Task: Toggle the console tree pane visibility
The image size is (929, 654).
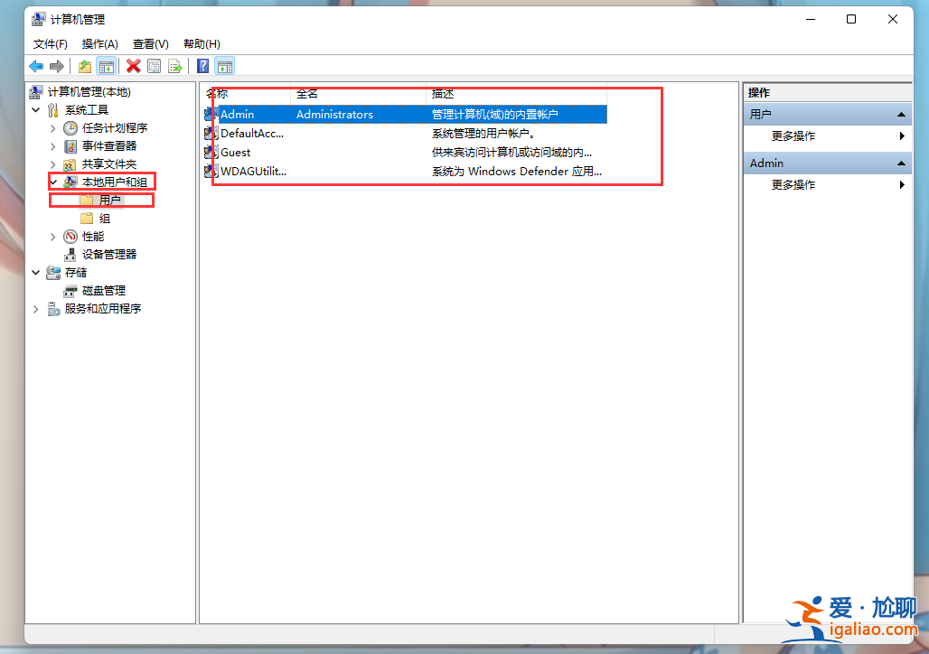Action: tap(106, 65)
